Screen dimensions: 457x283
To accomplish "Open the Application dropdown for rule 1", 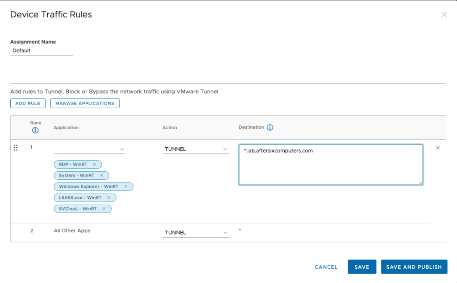I will (89, 149).
